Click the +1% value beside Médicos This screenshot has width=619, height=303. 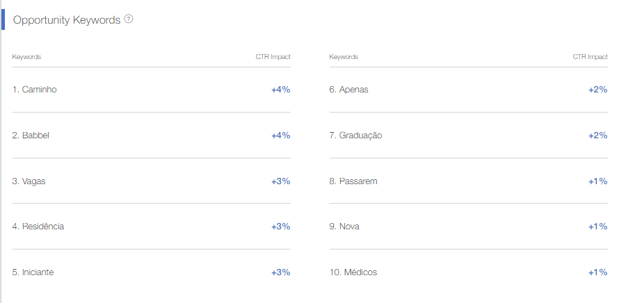pos(597,272)
